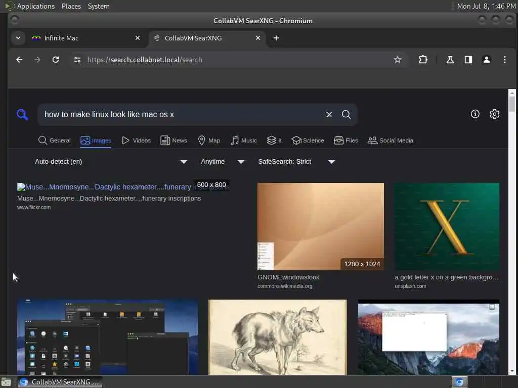The height and width of the screenshot is (388, 518).
Task: Switch to the Map search category
Action: click(209, 140)
